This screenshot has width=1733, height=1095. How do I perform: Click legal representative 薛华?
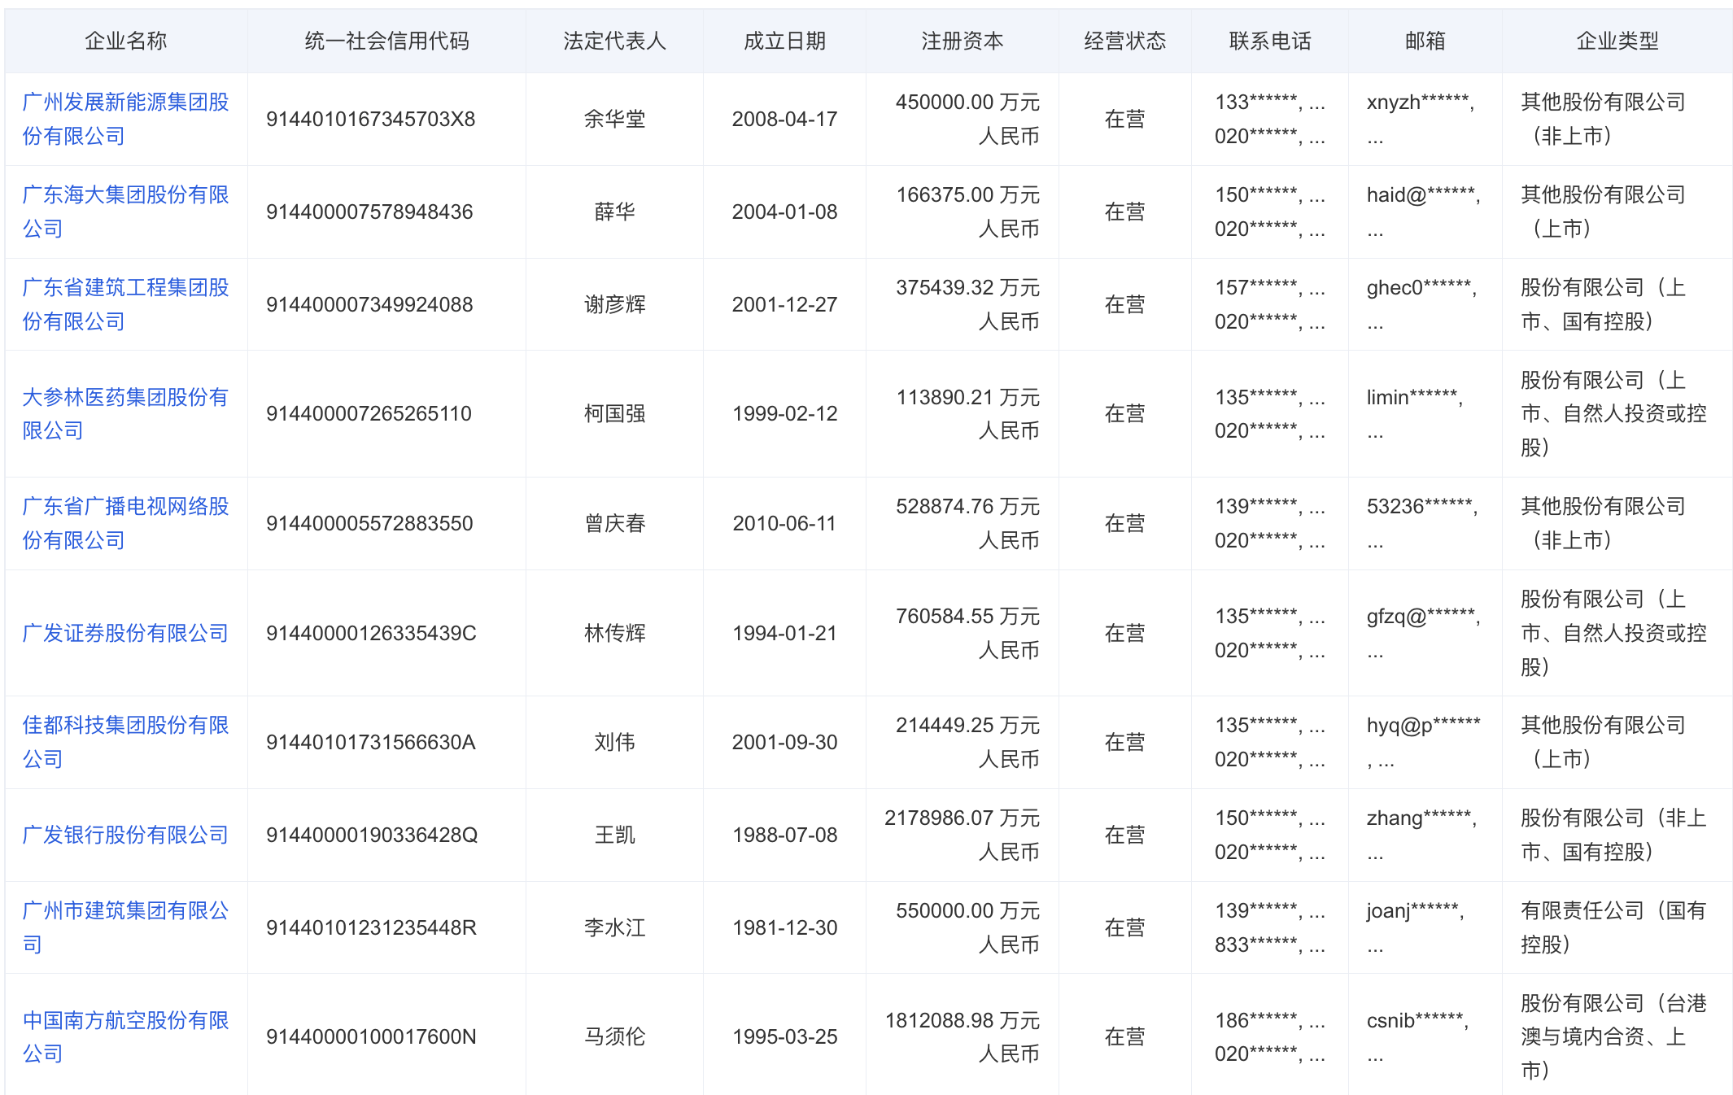coord(614,212)
